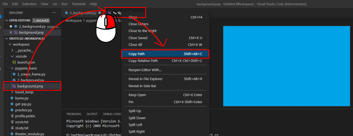
Task: Click image icon of background.png in workspace tree
Action: [14, 86]
